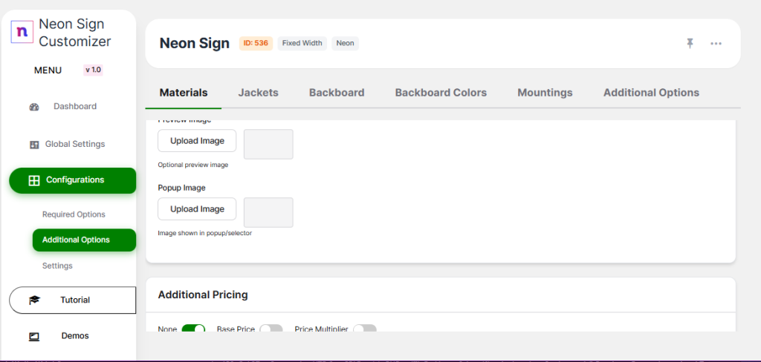Enable the Price Multiplier toggle
This screenshot has width=761, height=362.
(x=365, y=329)
